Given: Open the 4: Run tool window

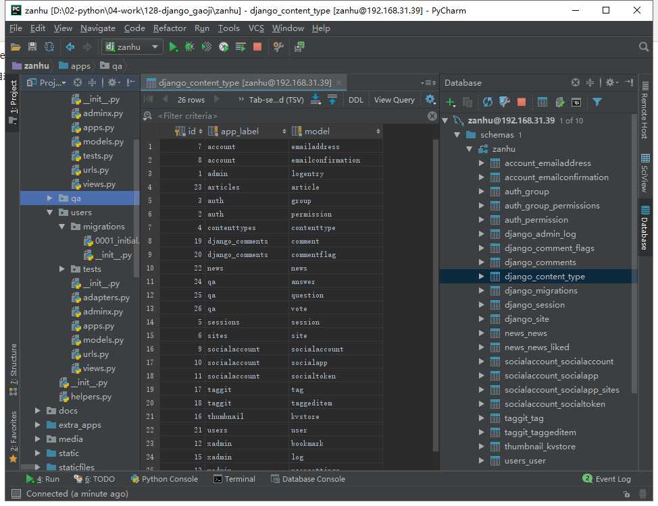Looking at the screenshot, I should tap(43, 479).
